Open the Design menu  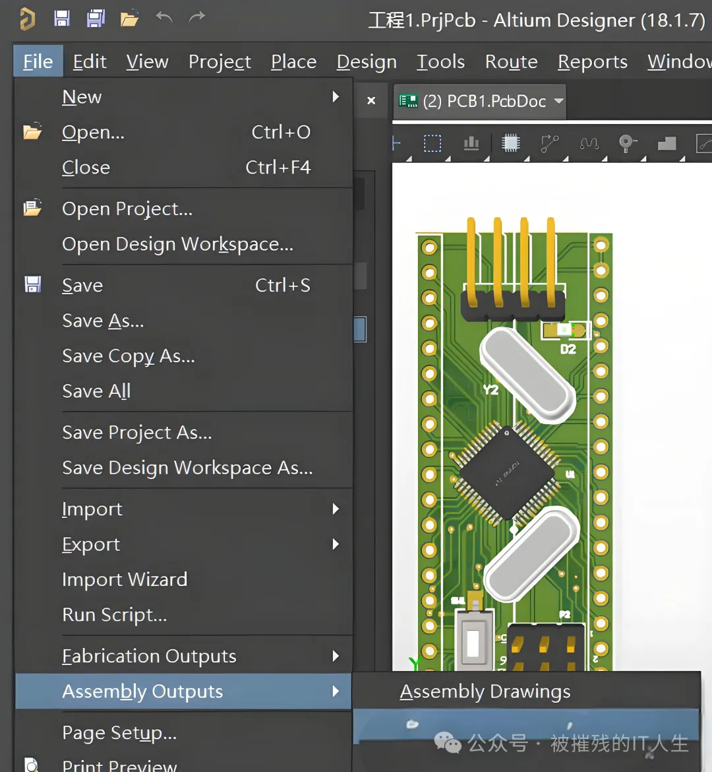[367, 61]
